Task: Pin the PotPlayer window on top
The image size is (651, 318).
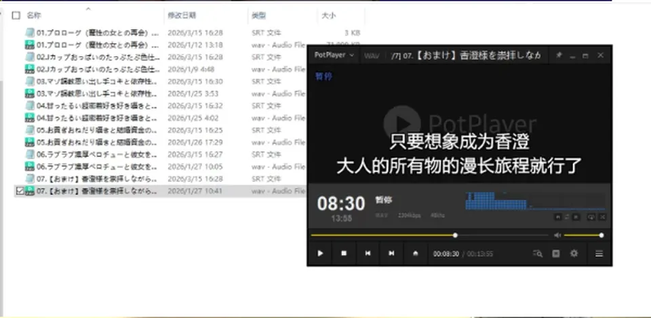Action: (559, 55)
